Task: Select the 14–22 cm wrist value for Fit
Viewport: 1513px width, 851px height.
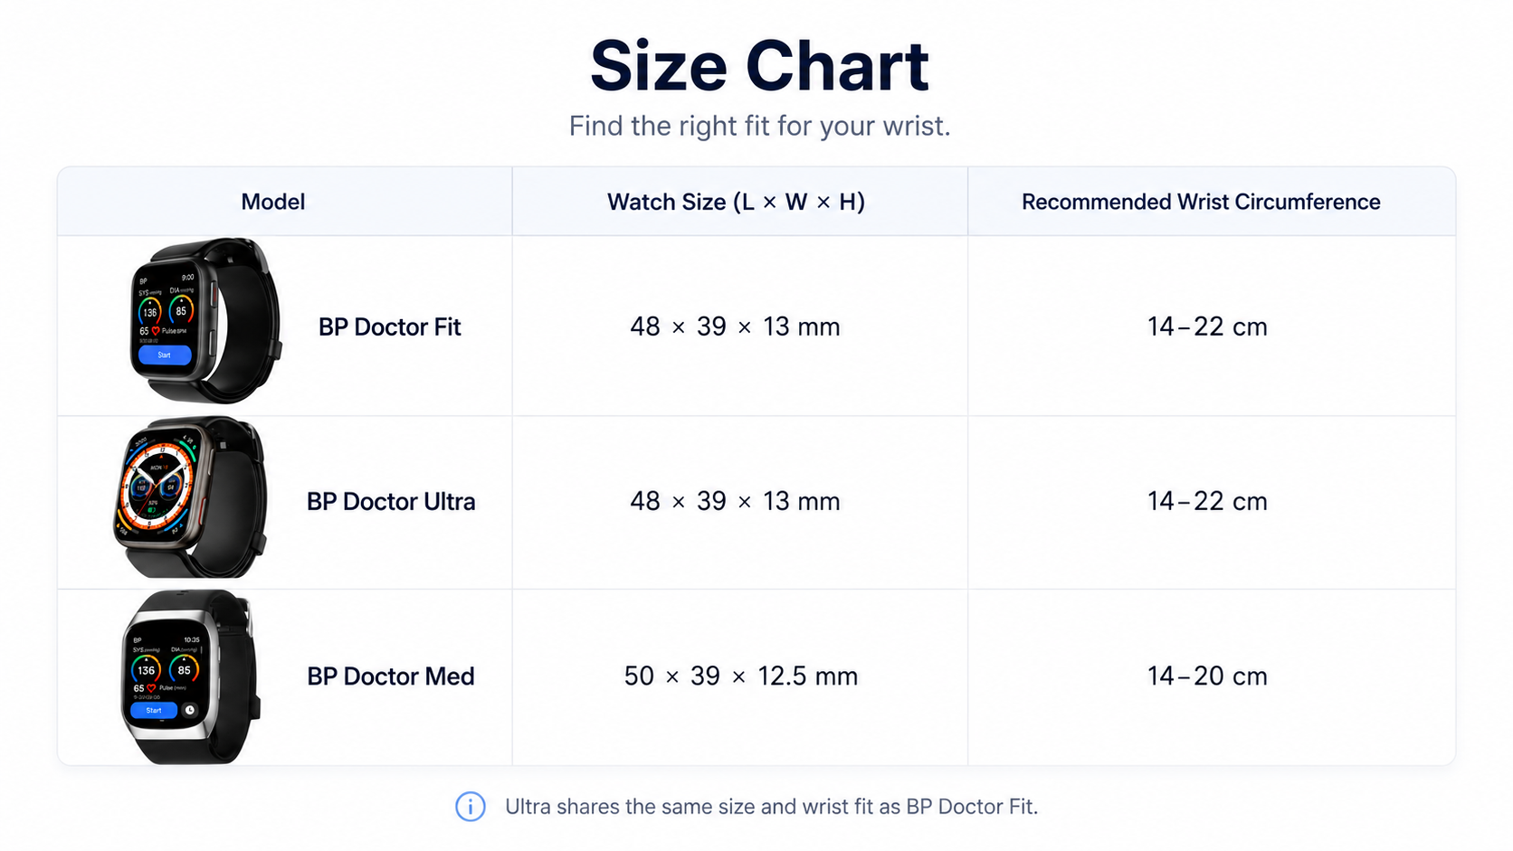Action: [1207, 326]
